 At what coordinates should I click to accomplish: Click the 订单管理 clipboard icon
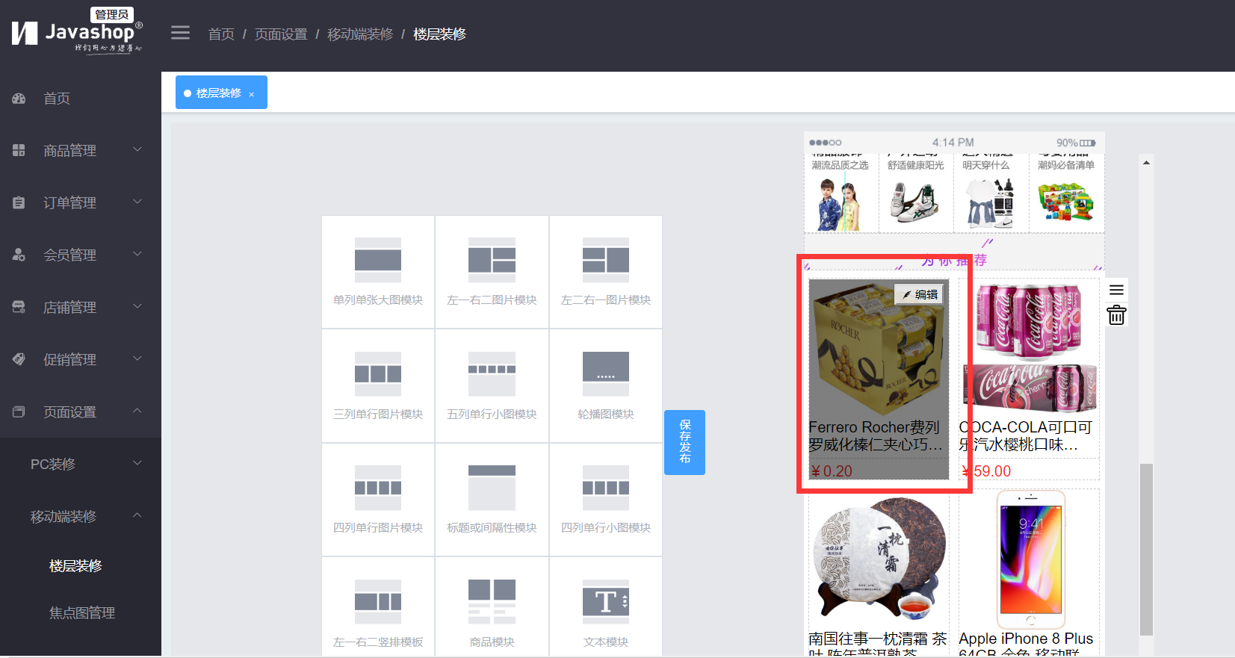(x=19, y=203)
